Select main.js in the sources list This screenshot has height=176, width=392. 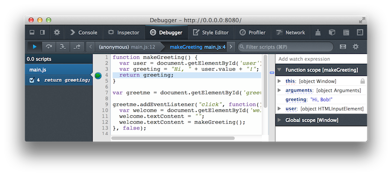(x=59, y=70)
